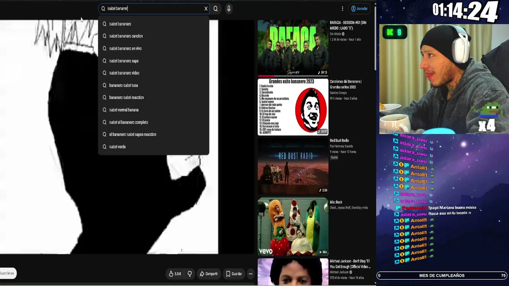The height and width of the screenshot is (286, 509).
Task: Click the magnifier search button beside the search box
Action: 216,8
